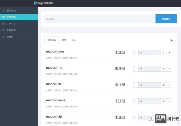Click the coupon icon for 现金券
181x126 pixels.
pyautogui.click(x=4, y=37)
